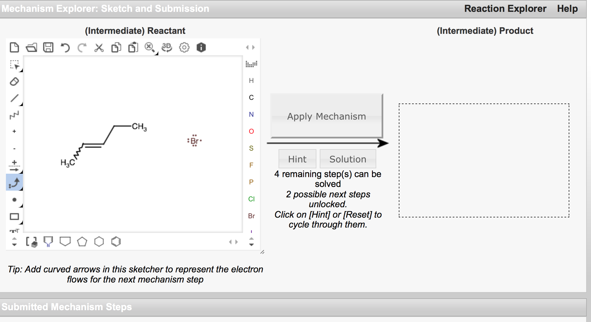Click the Solution button under the arrow
This screenshot has width=591, height=322.
tap(348, 159)
